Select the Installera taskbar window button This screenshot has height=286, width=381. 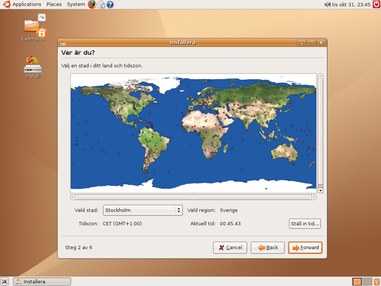[x=42, y=281]
